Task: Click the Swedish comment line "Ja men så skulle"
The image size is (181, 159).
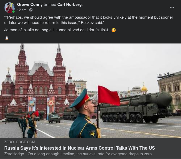Action: pos(56,30)
